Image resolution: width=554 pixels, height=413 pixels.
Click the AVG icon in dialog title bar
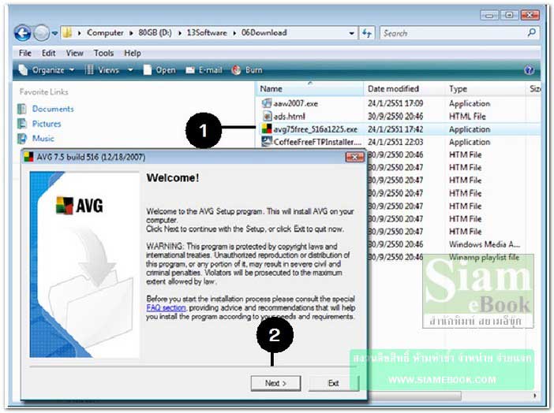click(x=28, y=157)
